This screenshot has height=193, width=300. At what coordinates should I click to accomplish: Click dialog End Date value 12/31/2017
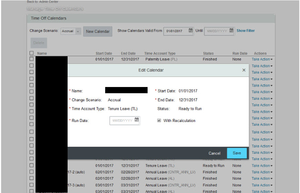click(x=188, y=100)
